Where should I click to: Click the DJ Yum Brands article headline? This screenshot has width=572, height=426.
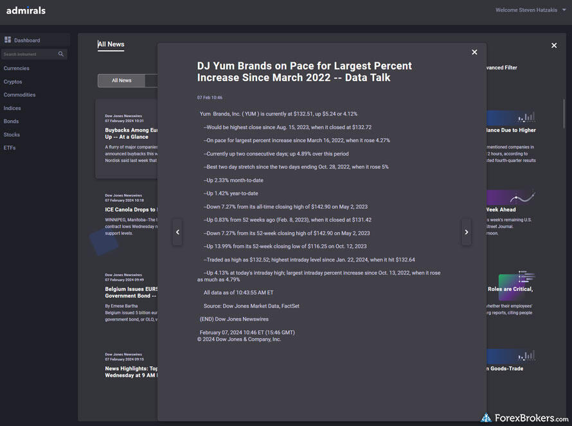pyautogui.click(x=305, y=71)
